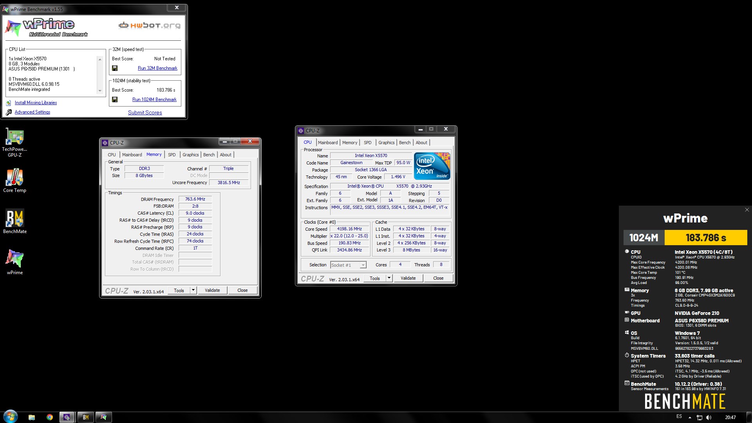Open Bench tab in CPU-Z CPU window

405,143
